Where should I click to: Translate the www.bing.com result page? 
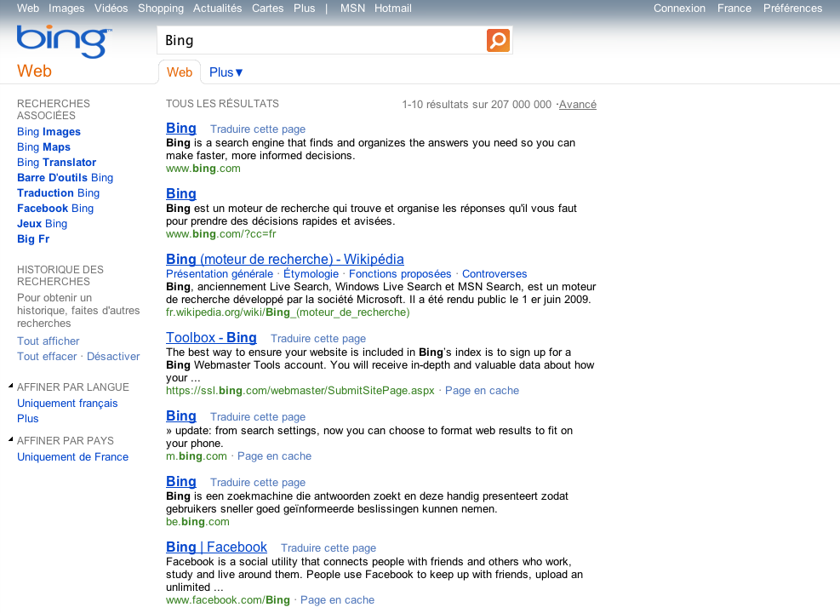tap(258, 129)
